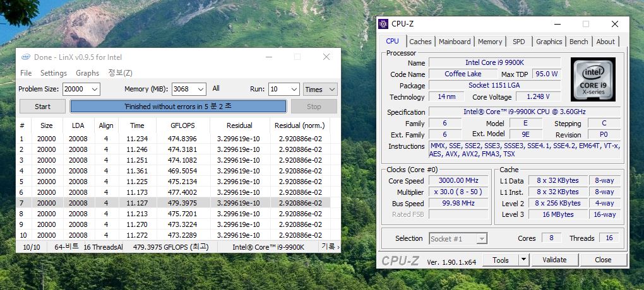Expand the Times unit dropdown
This screenshot has height=290, width=644.
(x=332, y=90)
